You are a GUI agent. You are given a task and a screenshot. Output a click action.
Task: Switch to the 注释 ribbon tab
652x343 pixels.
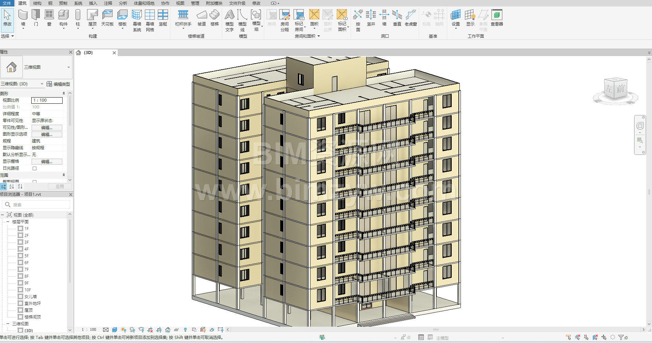coord(108,3)
